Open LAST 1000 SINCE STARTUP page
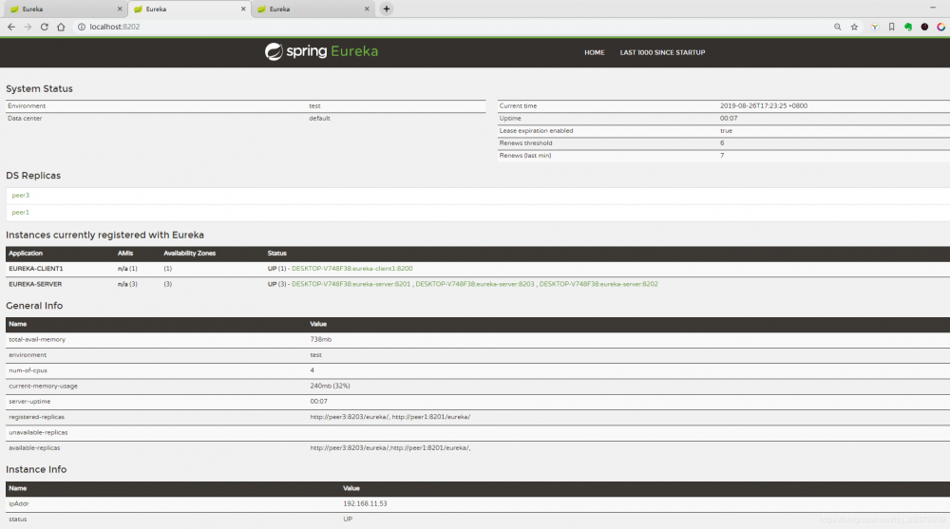This screenshot has height=529, width=950. (662, 53)
